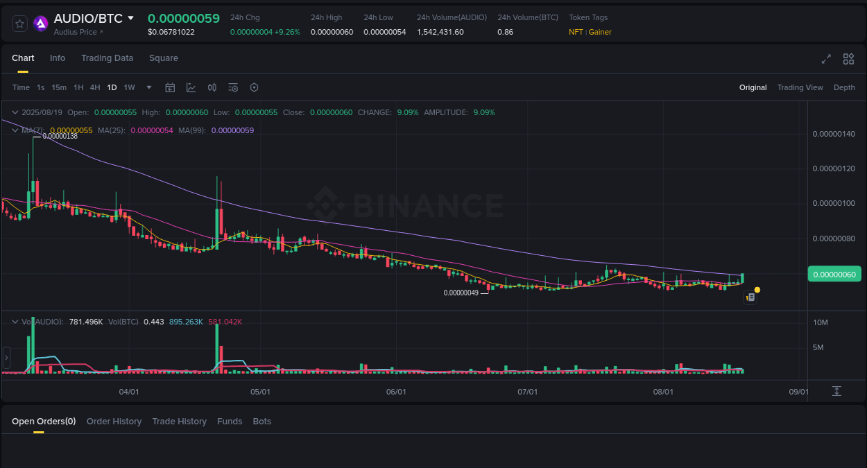Click the left-side scrollbar handle

(6, 358)
